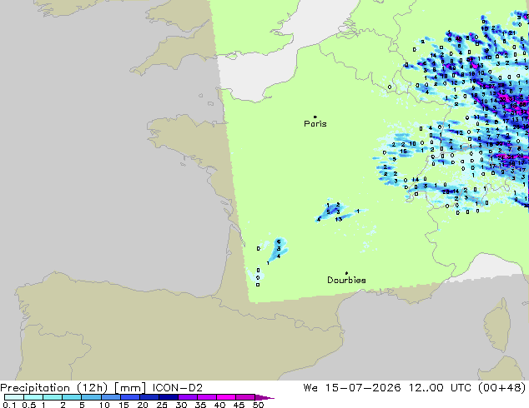Select the palest 0.1–0.5 mm legend swatch
529x408 pixels.
pos(14,397)
